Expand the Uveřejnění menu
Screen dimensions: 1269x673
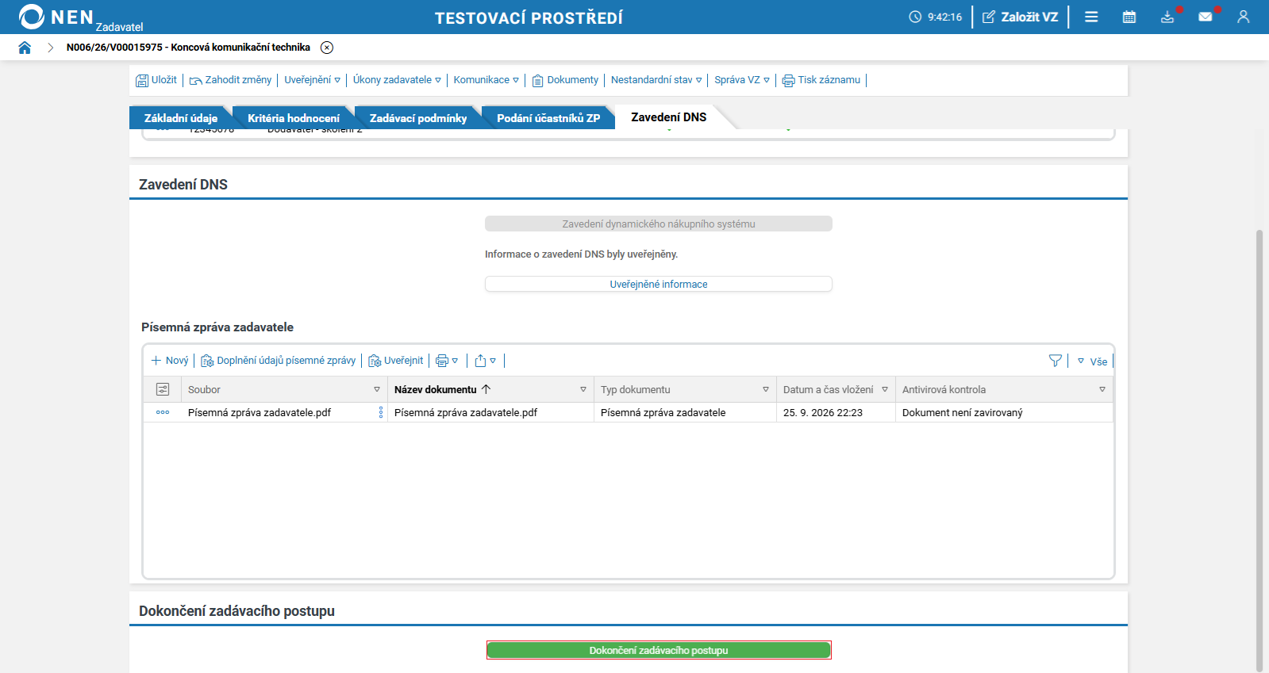313,80
